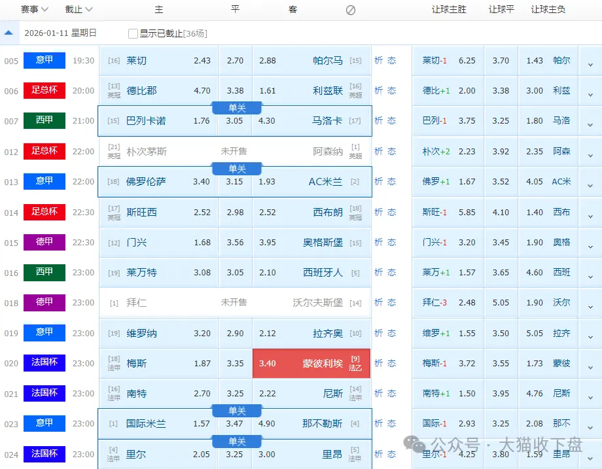Click the 主 column header
This screenshot has width=602, height=469.
coord(158,9)
